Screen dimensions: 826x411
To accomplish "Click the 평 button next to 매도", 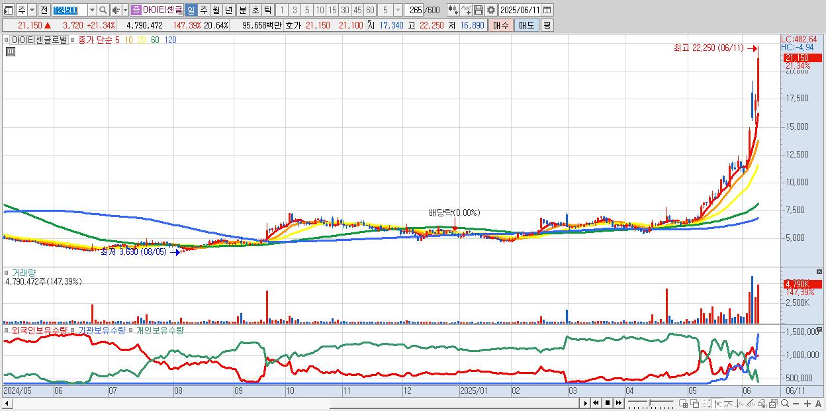I will pos(547,25).
